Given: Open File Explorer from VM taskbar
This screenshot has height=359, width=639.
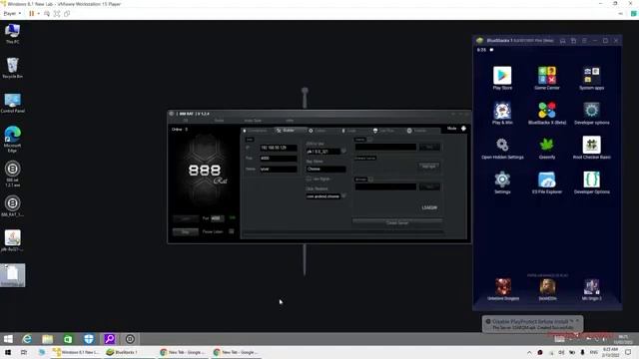Looking at the screenshot, I should coord(47,339).
